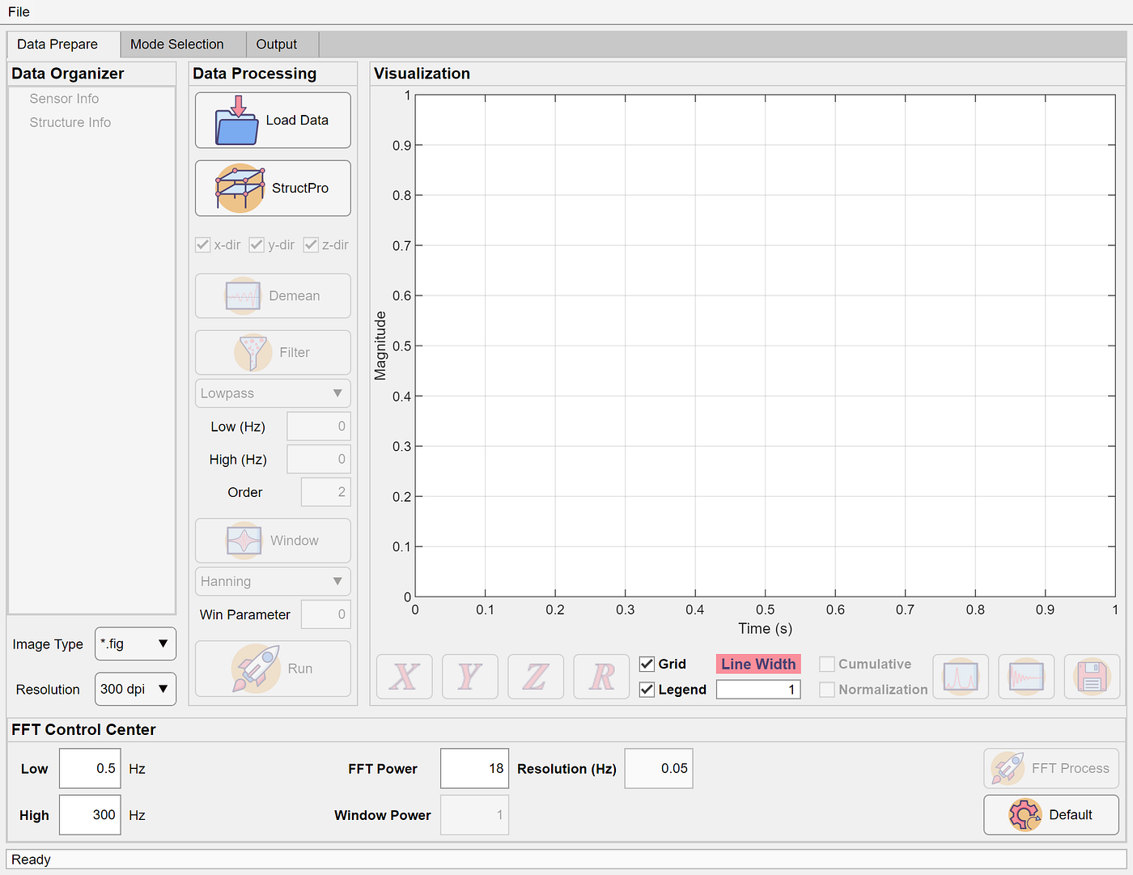This screenshot has height=875, width=1133.
Task: Select the X direction plot button
Action: coord(405,677)
